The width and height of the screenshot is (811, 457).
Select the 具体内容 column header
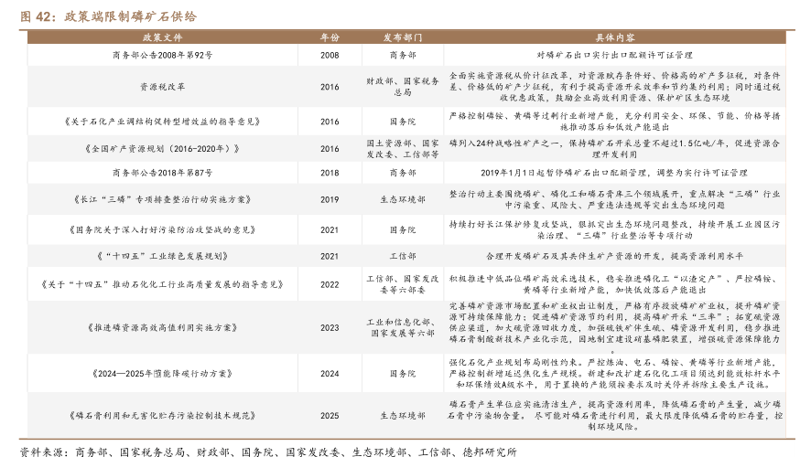615,38
